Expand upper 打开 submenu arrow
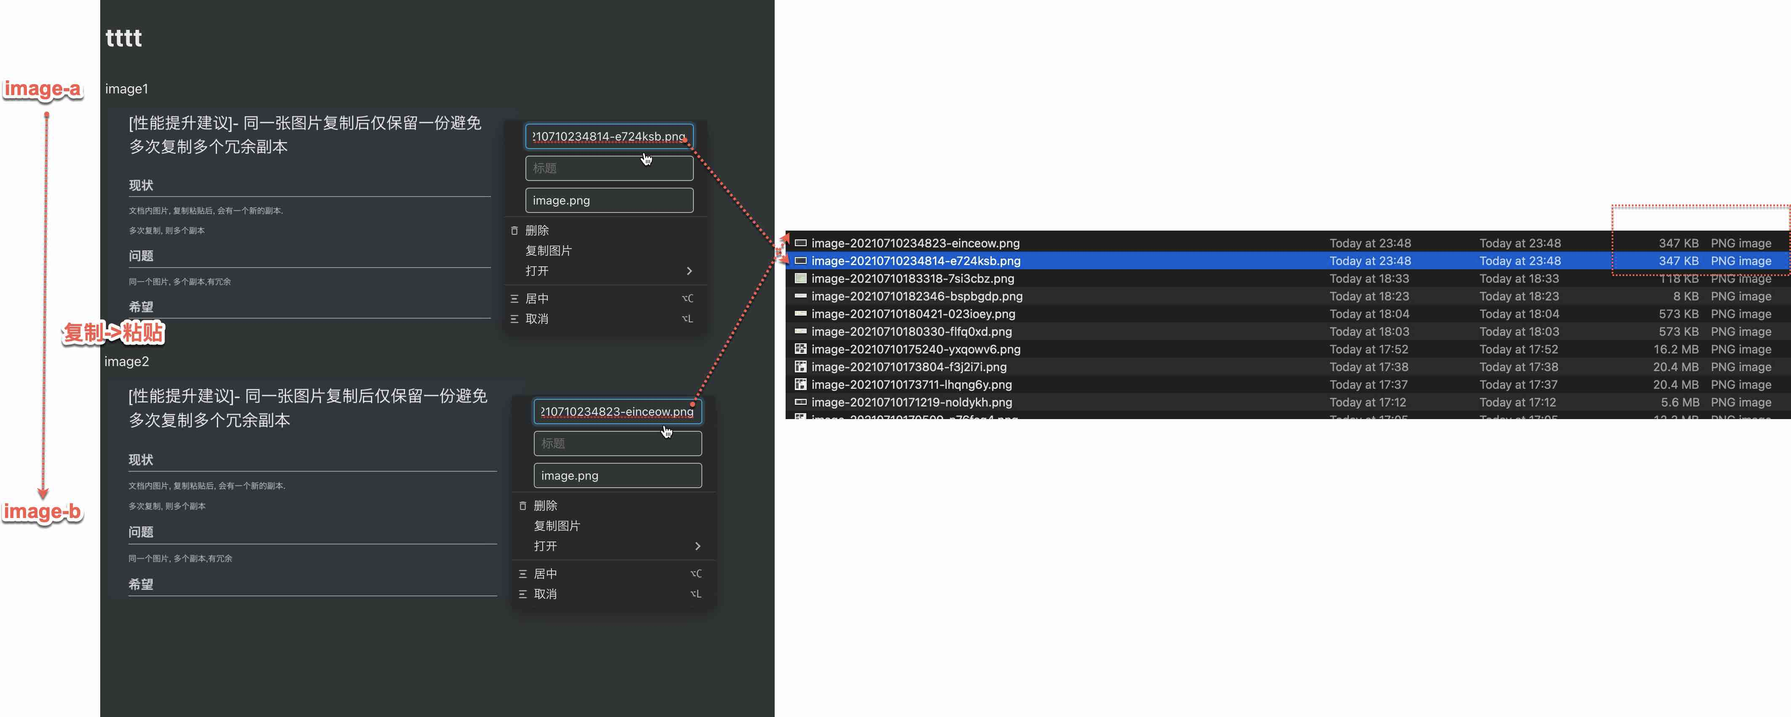 point(689,271)
